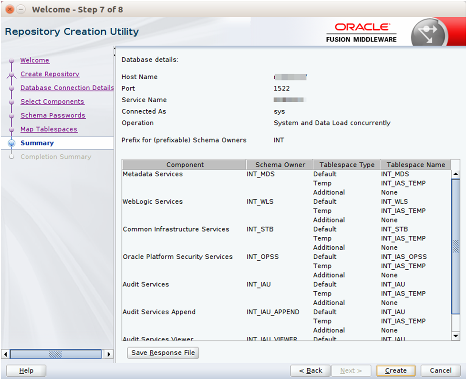Click the Component column header
The image size is (467, 380).
point(184,165)
